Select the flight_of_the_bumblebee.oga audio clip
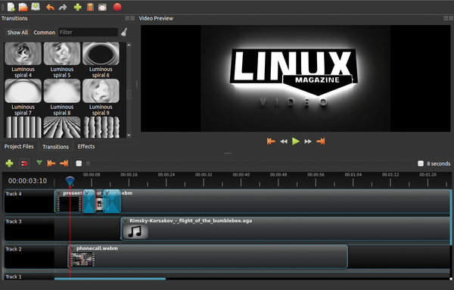Viewport: 454px width, 290px height. tap(285, 229)
